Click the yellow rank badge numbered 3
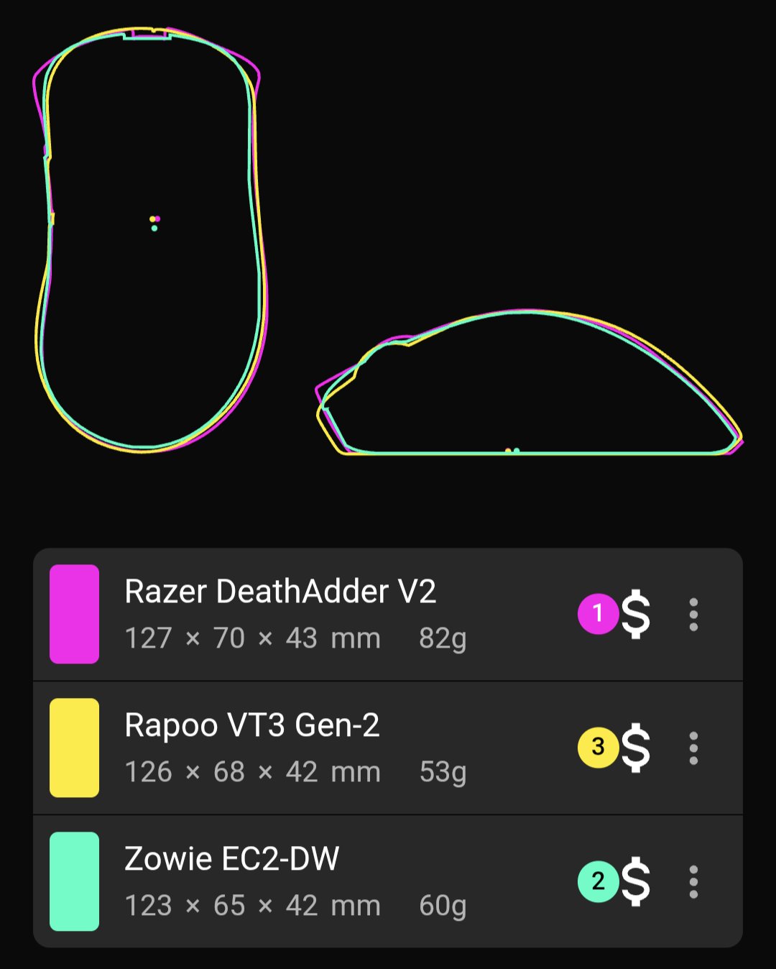The width and height of the screenshot is (776, 969). [x=598, y=748]
